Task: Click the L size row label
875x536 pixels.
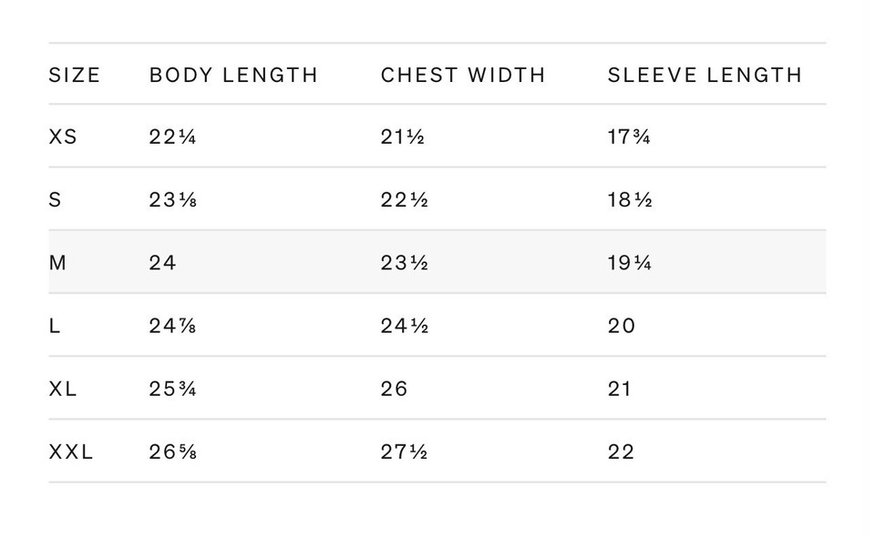Action: pyautogui.click(x=55, y=326)
